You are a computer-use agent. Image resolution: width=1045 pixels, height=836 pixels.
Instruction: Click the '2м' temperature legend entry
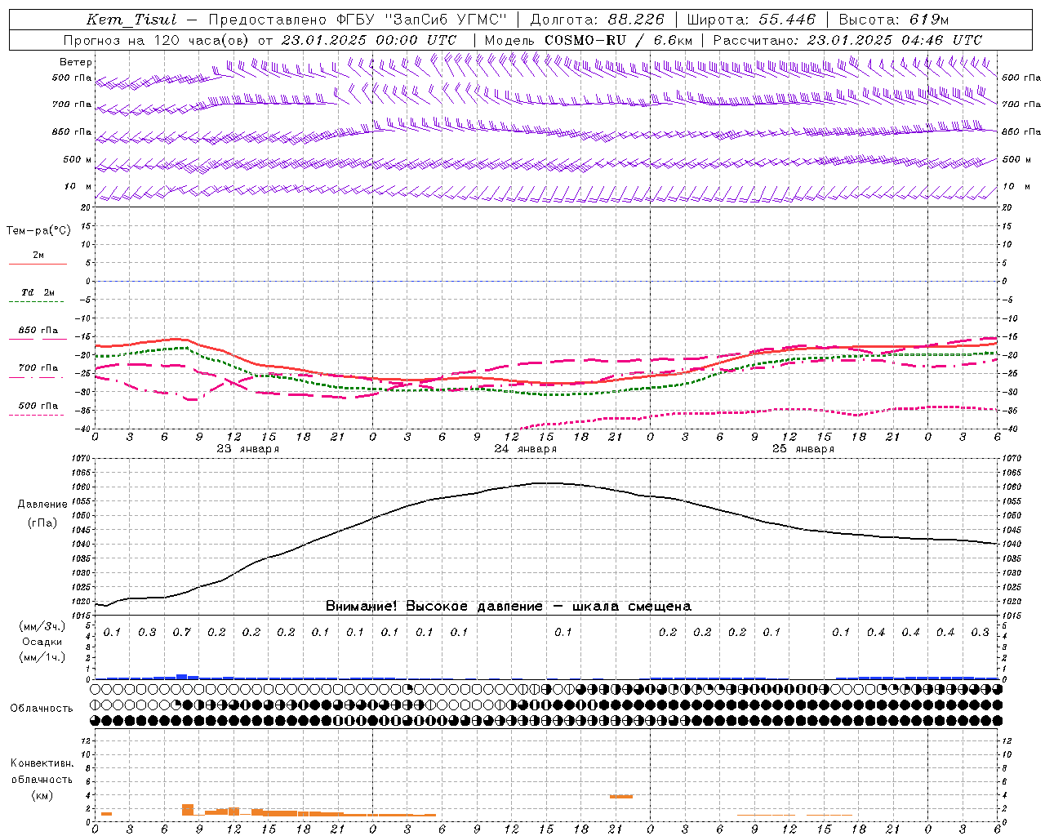pos(38,255)
